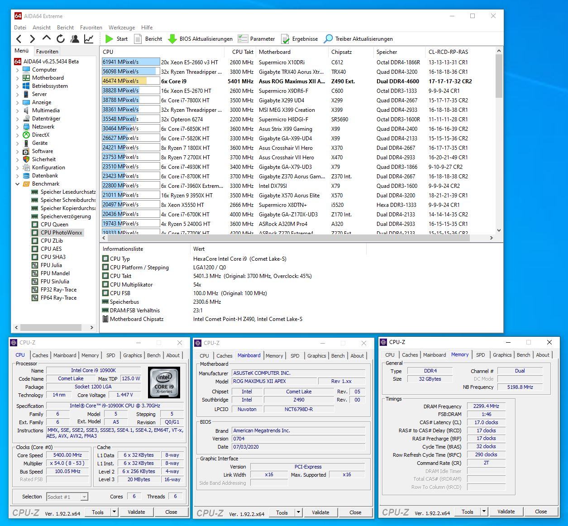Open Bench tab in CPU-Z Mainboard window
Viewport: 568px width, 526px height.
pyautogui.click(x=338, y=356)
